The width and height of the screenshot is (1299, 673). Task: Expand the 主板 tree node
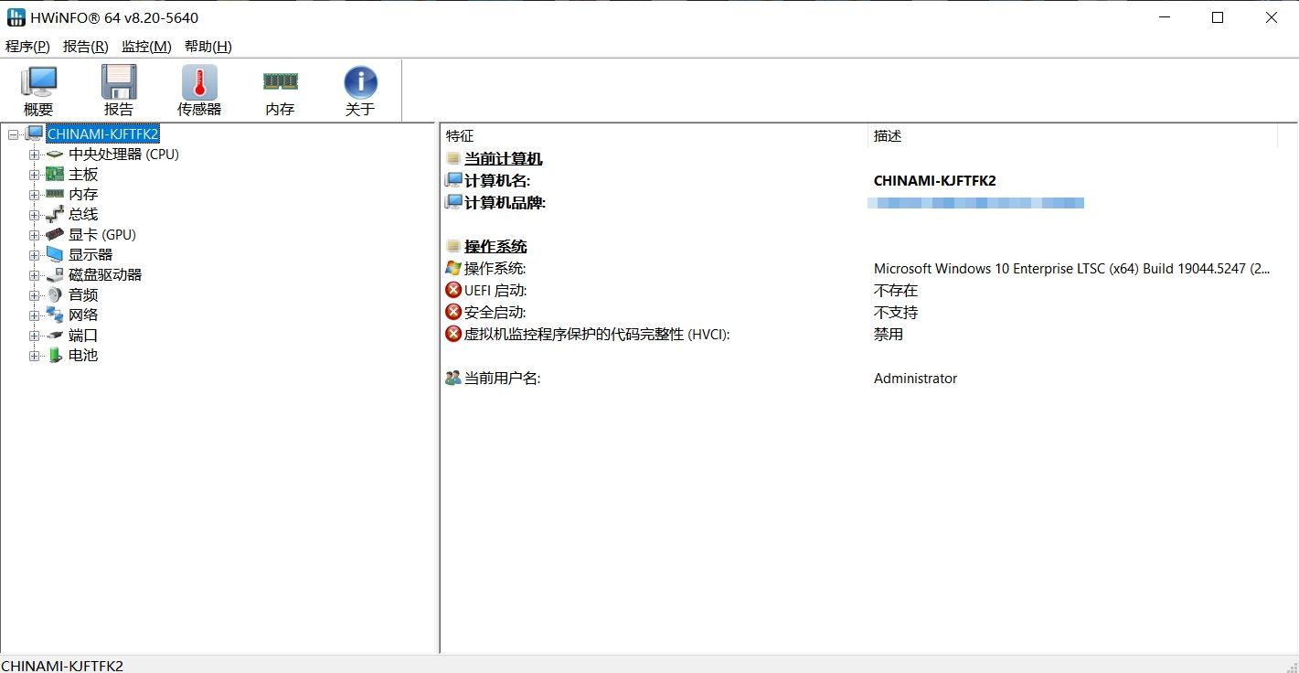(x=34, y=175)
